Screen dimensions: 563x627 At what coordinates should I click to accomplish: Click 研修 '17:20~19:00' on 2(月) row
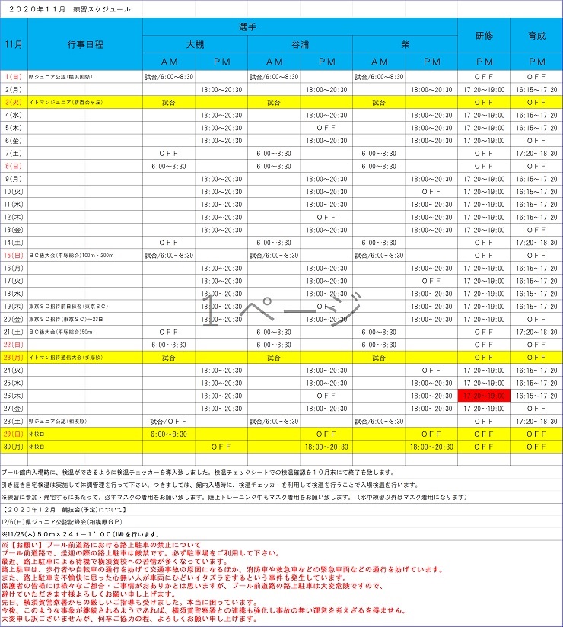(484, 90)
